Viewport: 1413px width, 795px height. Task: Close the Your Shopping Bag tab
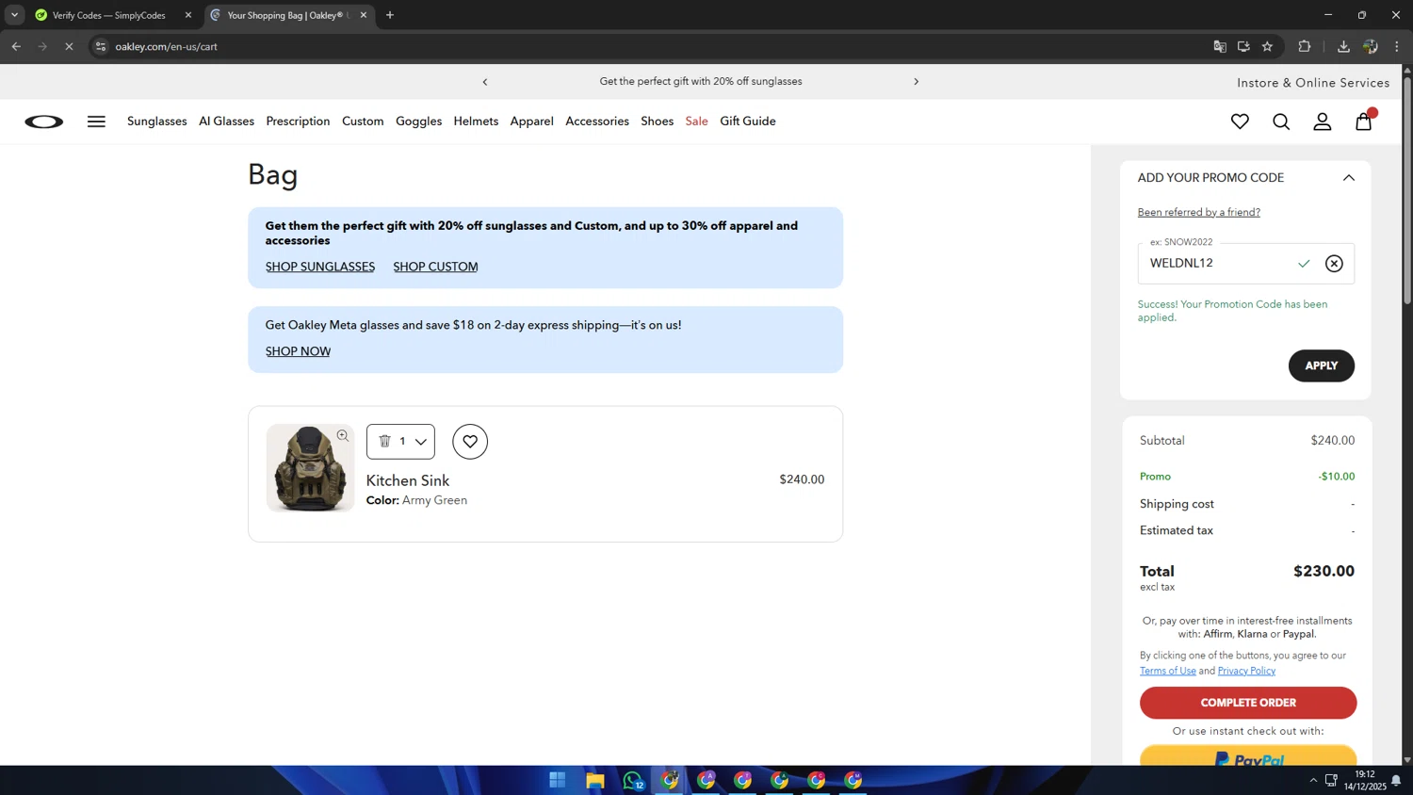tap(364, 15)
